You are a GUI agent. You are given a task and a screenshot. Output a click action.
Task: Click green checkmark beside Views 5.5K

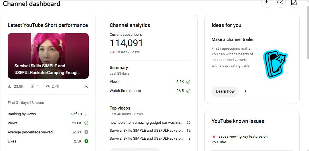pyautogui.click(x=188, y=82)
